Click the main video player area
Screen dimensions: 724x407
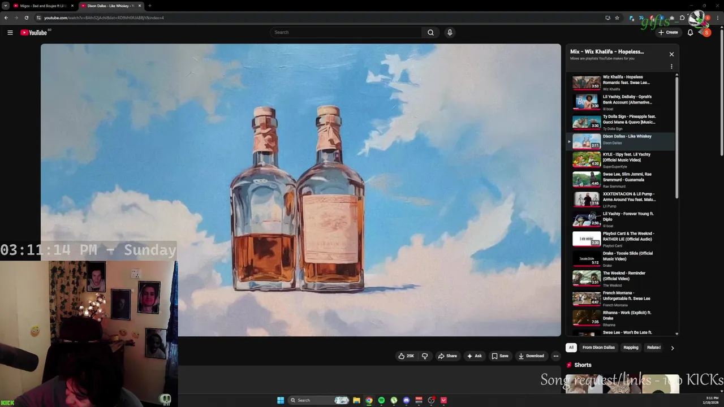301,190
